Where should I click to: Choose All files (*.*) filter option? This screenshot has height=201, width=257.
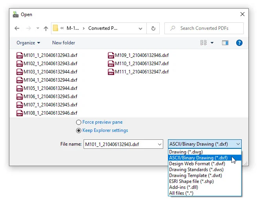click(181, 193)
